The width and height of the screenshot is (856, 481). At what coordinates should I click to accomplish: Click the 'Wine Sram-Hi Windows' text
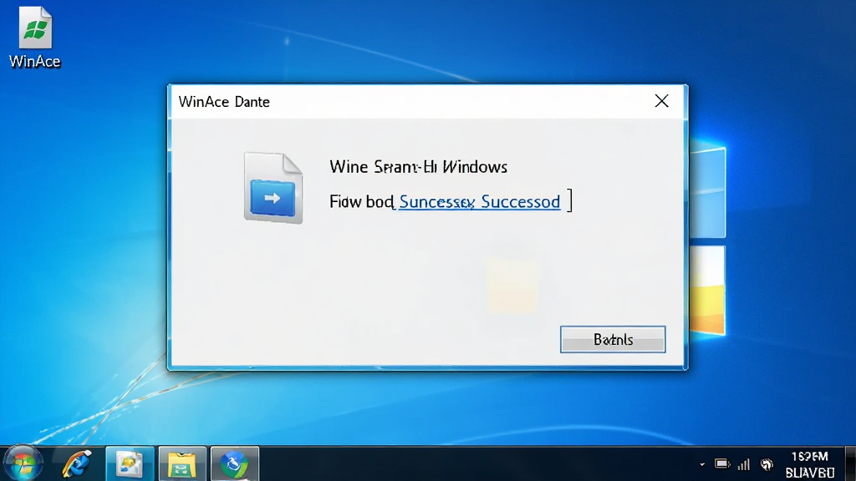point(418,166)
